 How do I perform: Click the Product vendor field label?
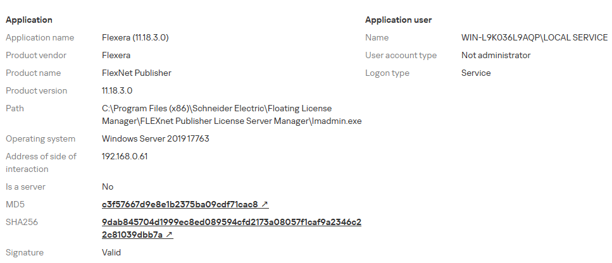click(36, 56)
